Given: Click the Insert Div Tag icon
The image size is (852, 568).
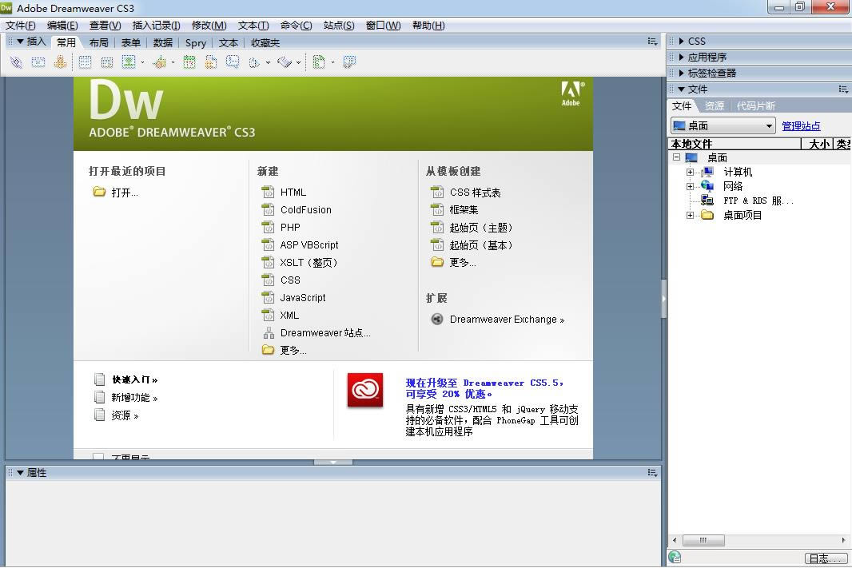Looking at the screenshot, I should 106,62.
